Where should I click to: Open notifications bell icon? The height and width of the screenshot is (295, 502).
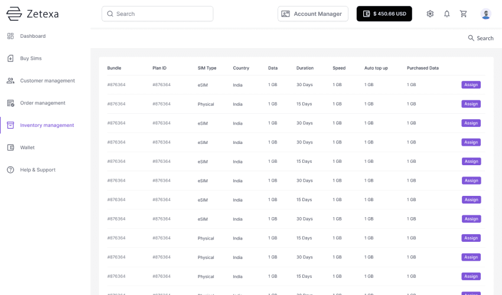pyautogui.click(x=446, y=14)
